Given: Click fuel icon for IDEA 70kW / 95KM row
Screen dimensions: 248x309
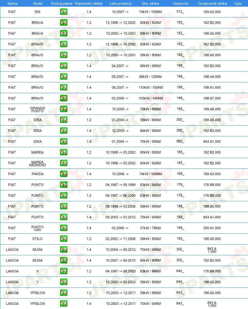Looking at the screenshot, I should tap(63, 141).
